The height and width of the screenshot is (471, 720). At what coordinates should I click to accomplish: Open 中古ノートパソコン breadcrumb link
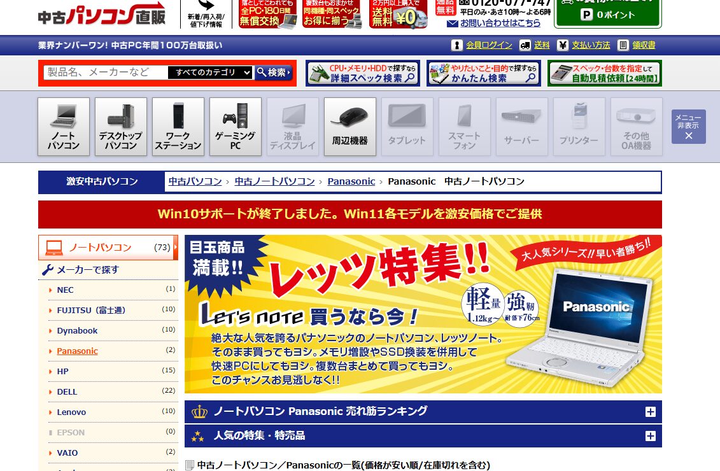274,181
